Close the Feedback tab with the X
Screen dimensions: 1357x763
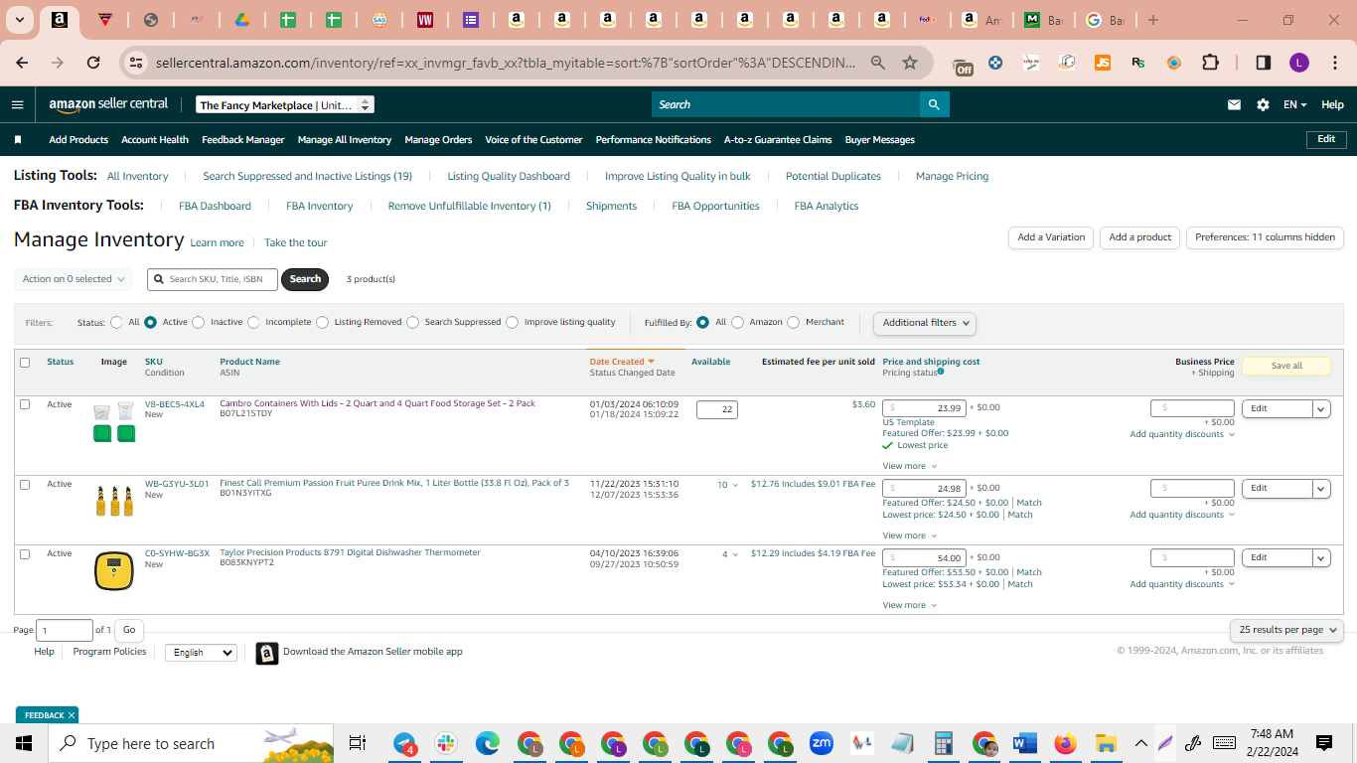72,715
